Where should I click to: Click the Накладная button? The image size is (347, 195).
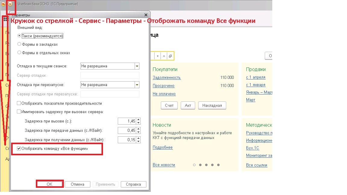pos(212,106)
